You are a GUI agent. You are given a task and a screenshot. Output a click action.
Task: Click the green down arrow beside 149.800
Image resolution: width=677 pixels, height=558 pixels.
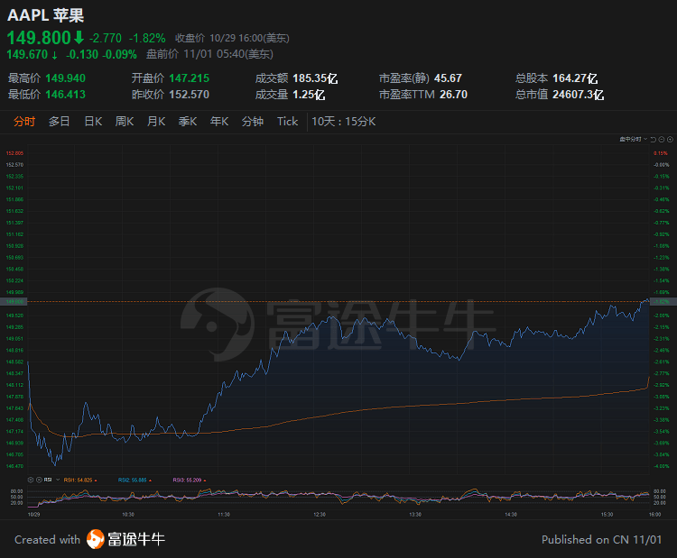click(79, 38)
